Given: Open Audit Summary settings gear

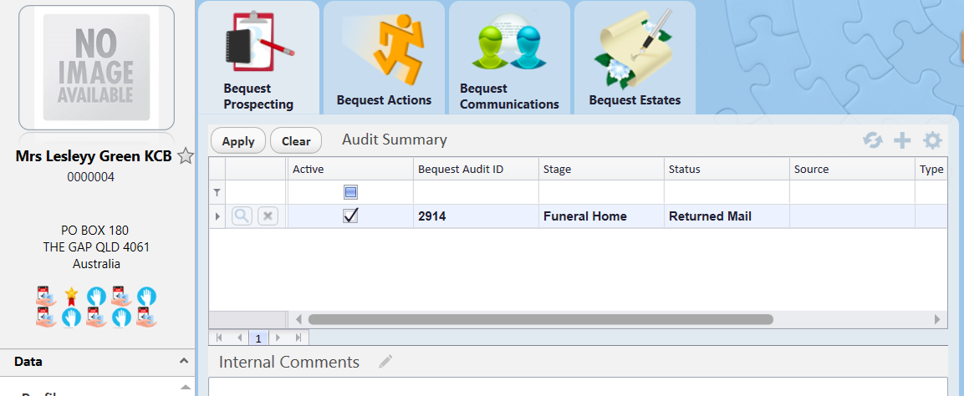Looking at the screenshot, I should tap(932, 140).
